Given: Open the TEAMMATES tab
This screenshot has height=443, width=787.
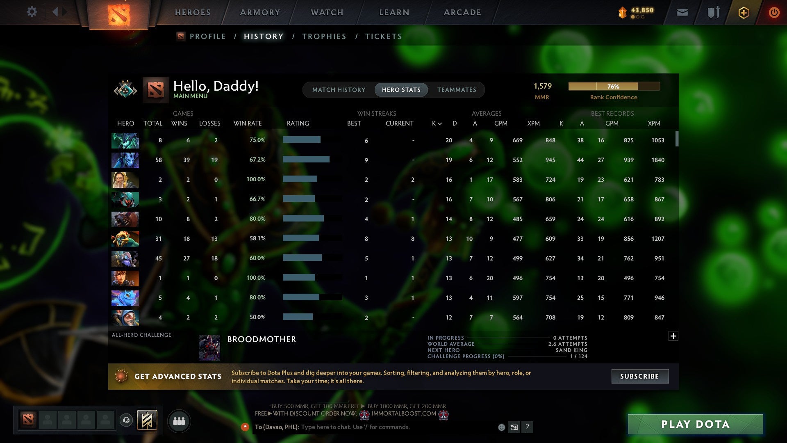Looking at the screenshot, I should [457, 89].
